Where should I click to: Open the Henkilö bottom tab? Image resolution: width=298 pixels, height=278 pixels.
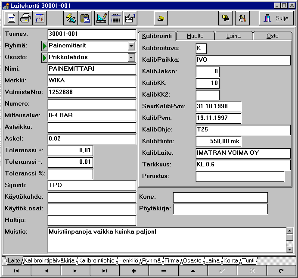pyautogui.click(x=128, y=260)
